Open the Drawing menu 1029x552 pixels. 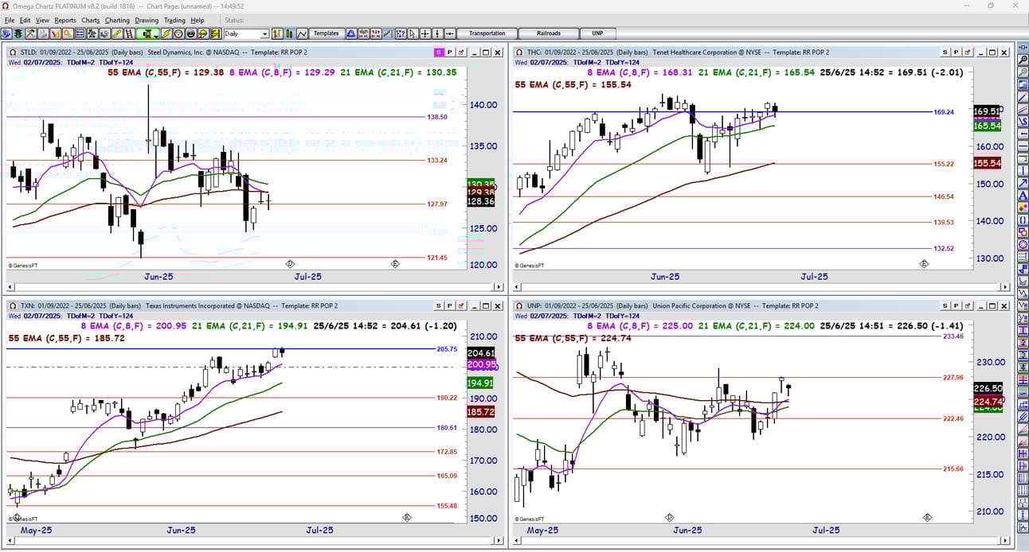(x=147, y=20)
